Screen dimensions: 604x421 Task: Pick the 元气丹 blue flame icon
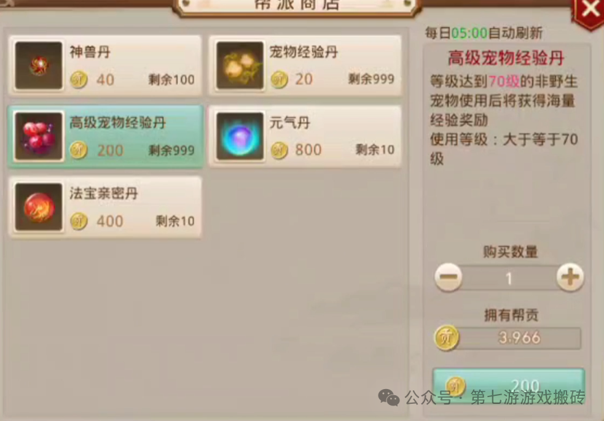pos(240,136)
